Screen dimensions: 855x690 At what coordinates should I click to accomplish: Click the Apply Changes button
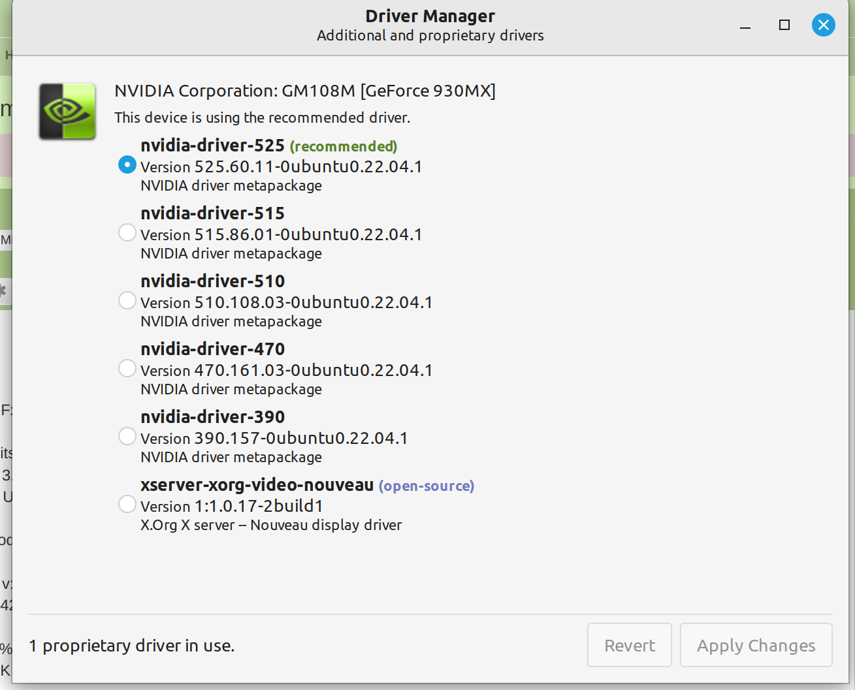point(756,645)
